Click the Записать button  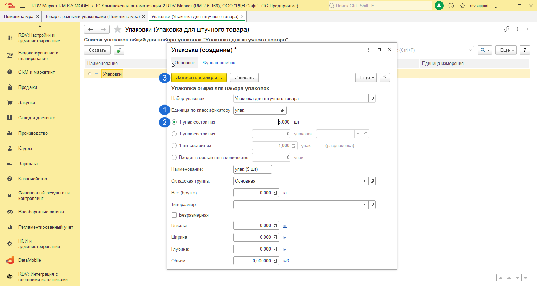pos(244,78)
